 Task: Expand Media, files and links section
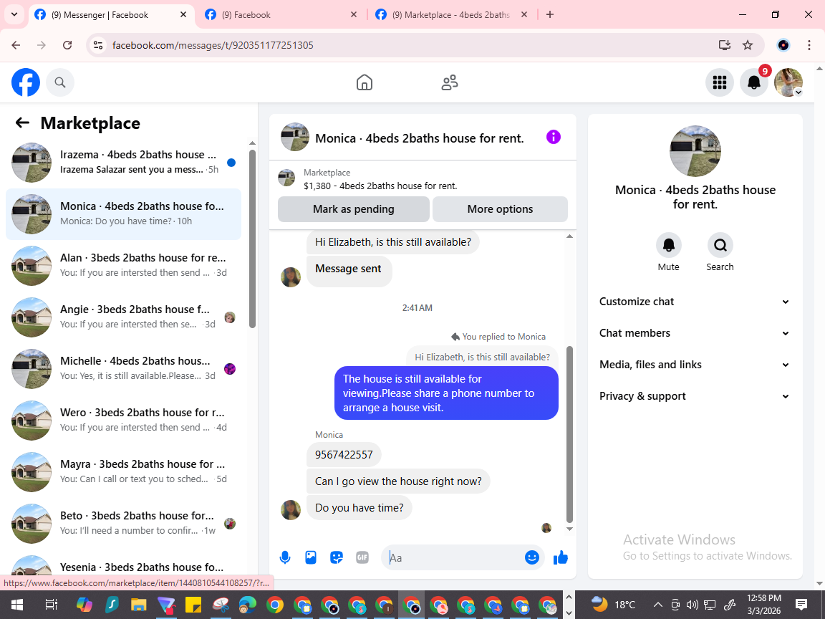[x=695, y=365]
